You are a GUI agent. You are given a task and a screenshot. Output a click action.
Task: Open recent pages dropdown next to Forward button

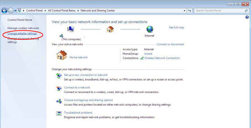[x=15, y=11]
